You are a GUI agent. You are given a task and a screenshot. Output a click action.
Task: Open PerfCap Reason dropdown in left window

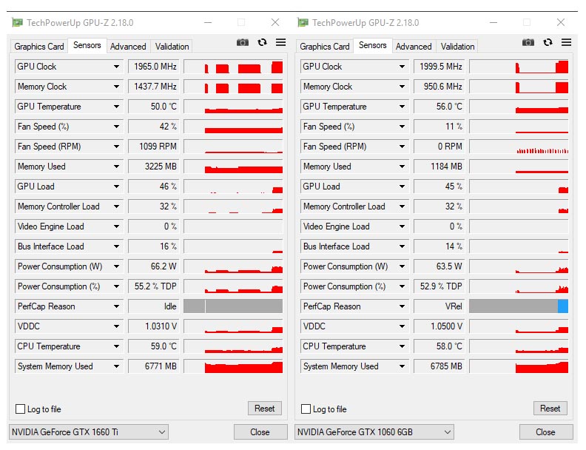(117, 306)
